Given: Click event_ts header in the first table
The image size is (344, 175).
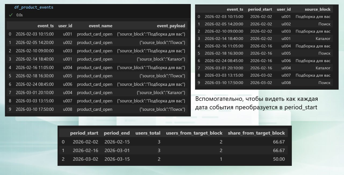Looking at the screenshot, I should tap(45, 26).
